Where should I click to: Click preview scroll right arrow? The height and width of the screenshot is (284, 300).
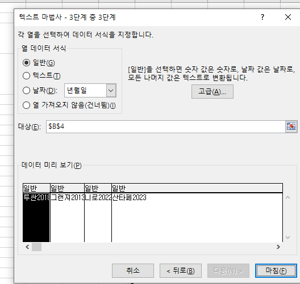(278, 247)
